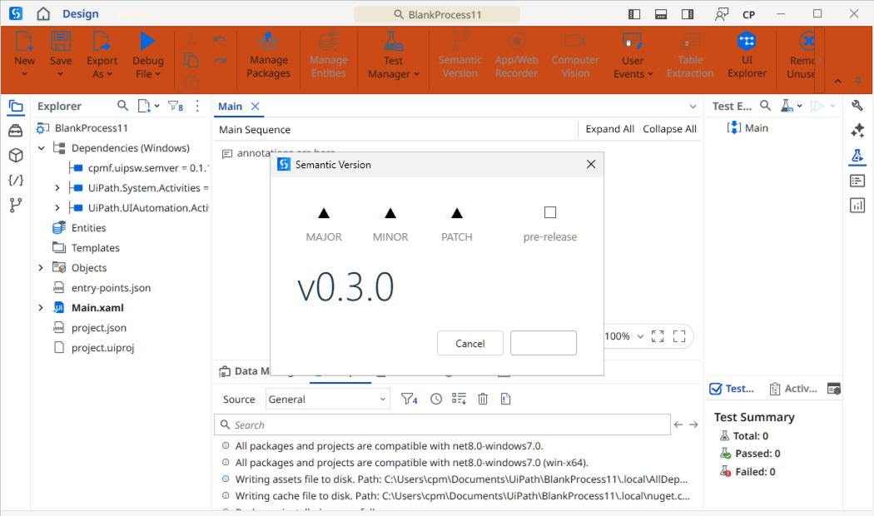The width and height of the screenshot is (874, 516).
Task: Open the New project ribbon button
Action: point(24,54)
